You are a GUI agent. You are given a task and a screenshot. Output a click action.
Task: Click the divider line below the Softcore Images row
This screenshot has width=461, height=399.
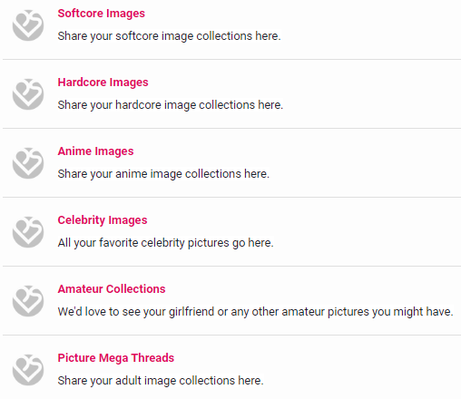point(231,60)
